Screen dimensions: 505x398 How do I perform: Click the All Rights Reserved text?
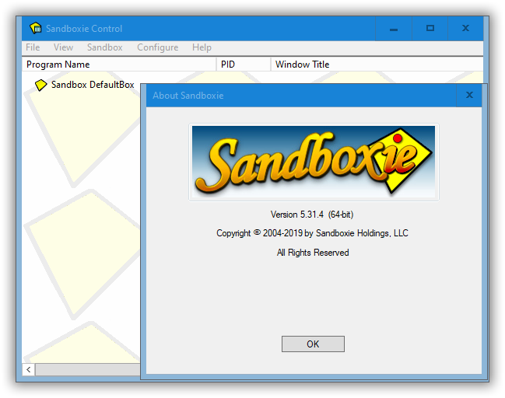coord(313,253)
